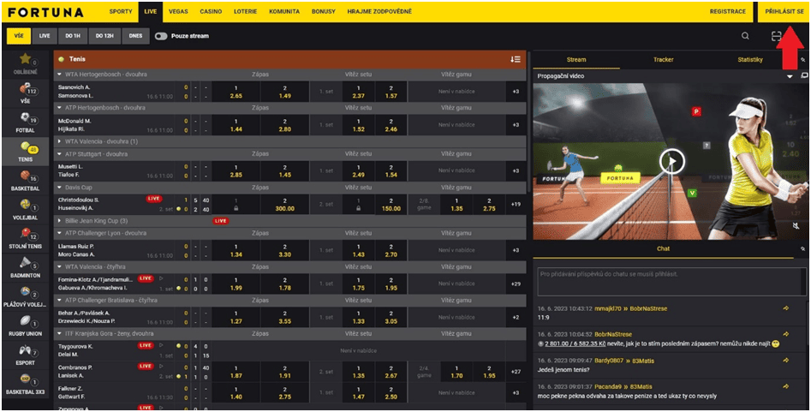Click the search magnifier icon
The height and width of the screenshot is (412, 811).
click(x=745, y=36)
